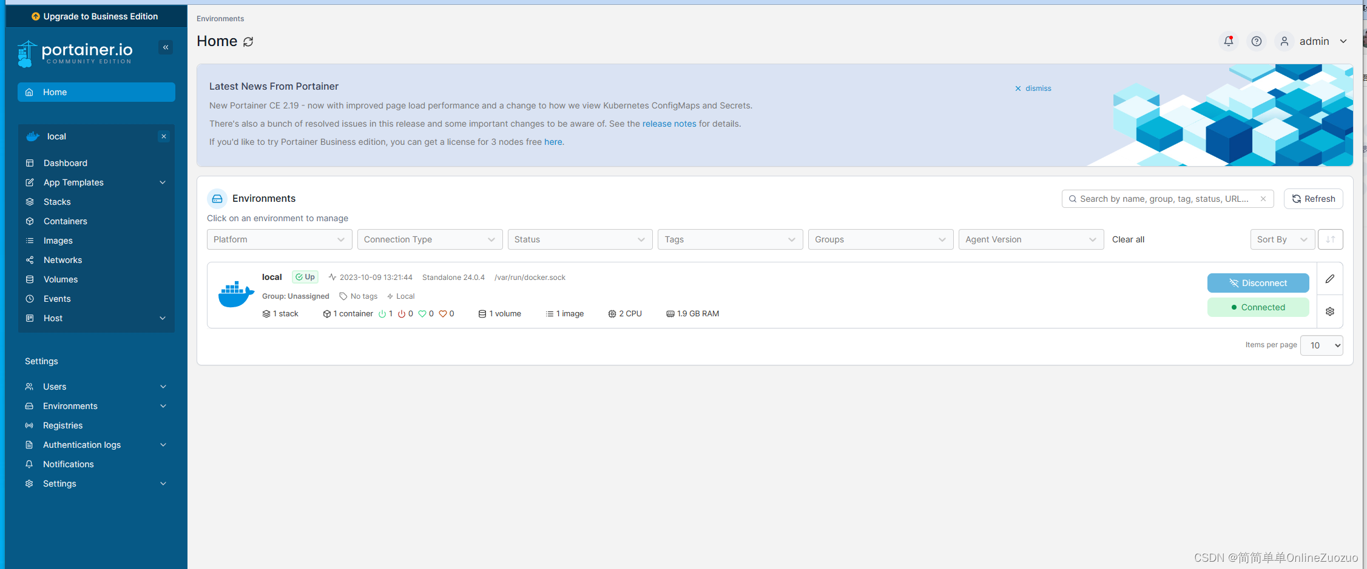The height and width of the screenshot is (569, 1367).
Task: Open the Tags filter dropdown
Action: coord(731,239)
